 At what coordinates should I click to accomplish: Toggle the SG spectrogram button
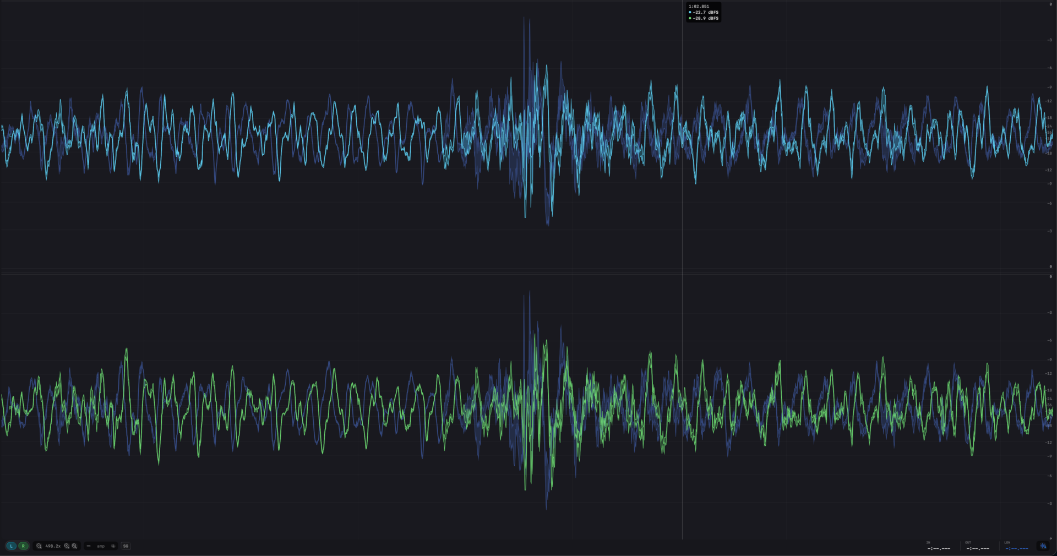126,546
